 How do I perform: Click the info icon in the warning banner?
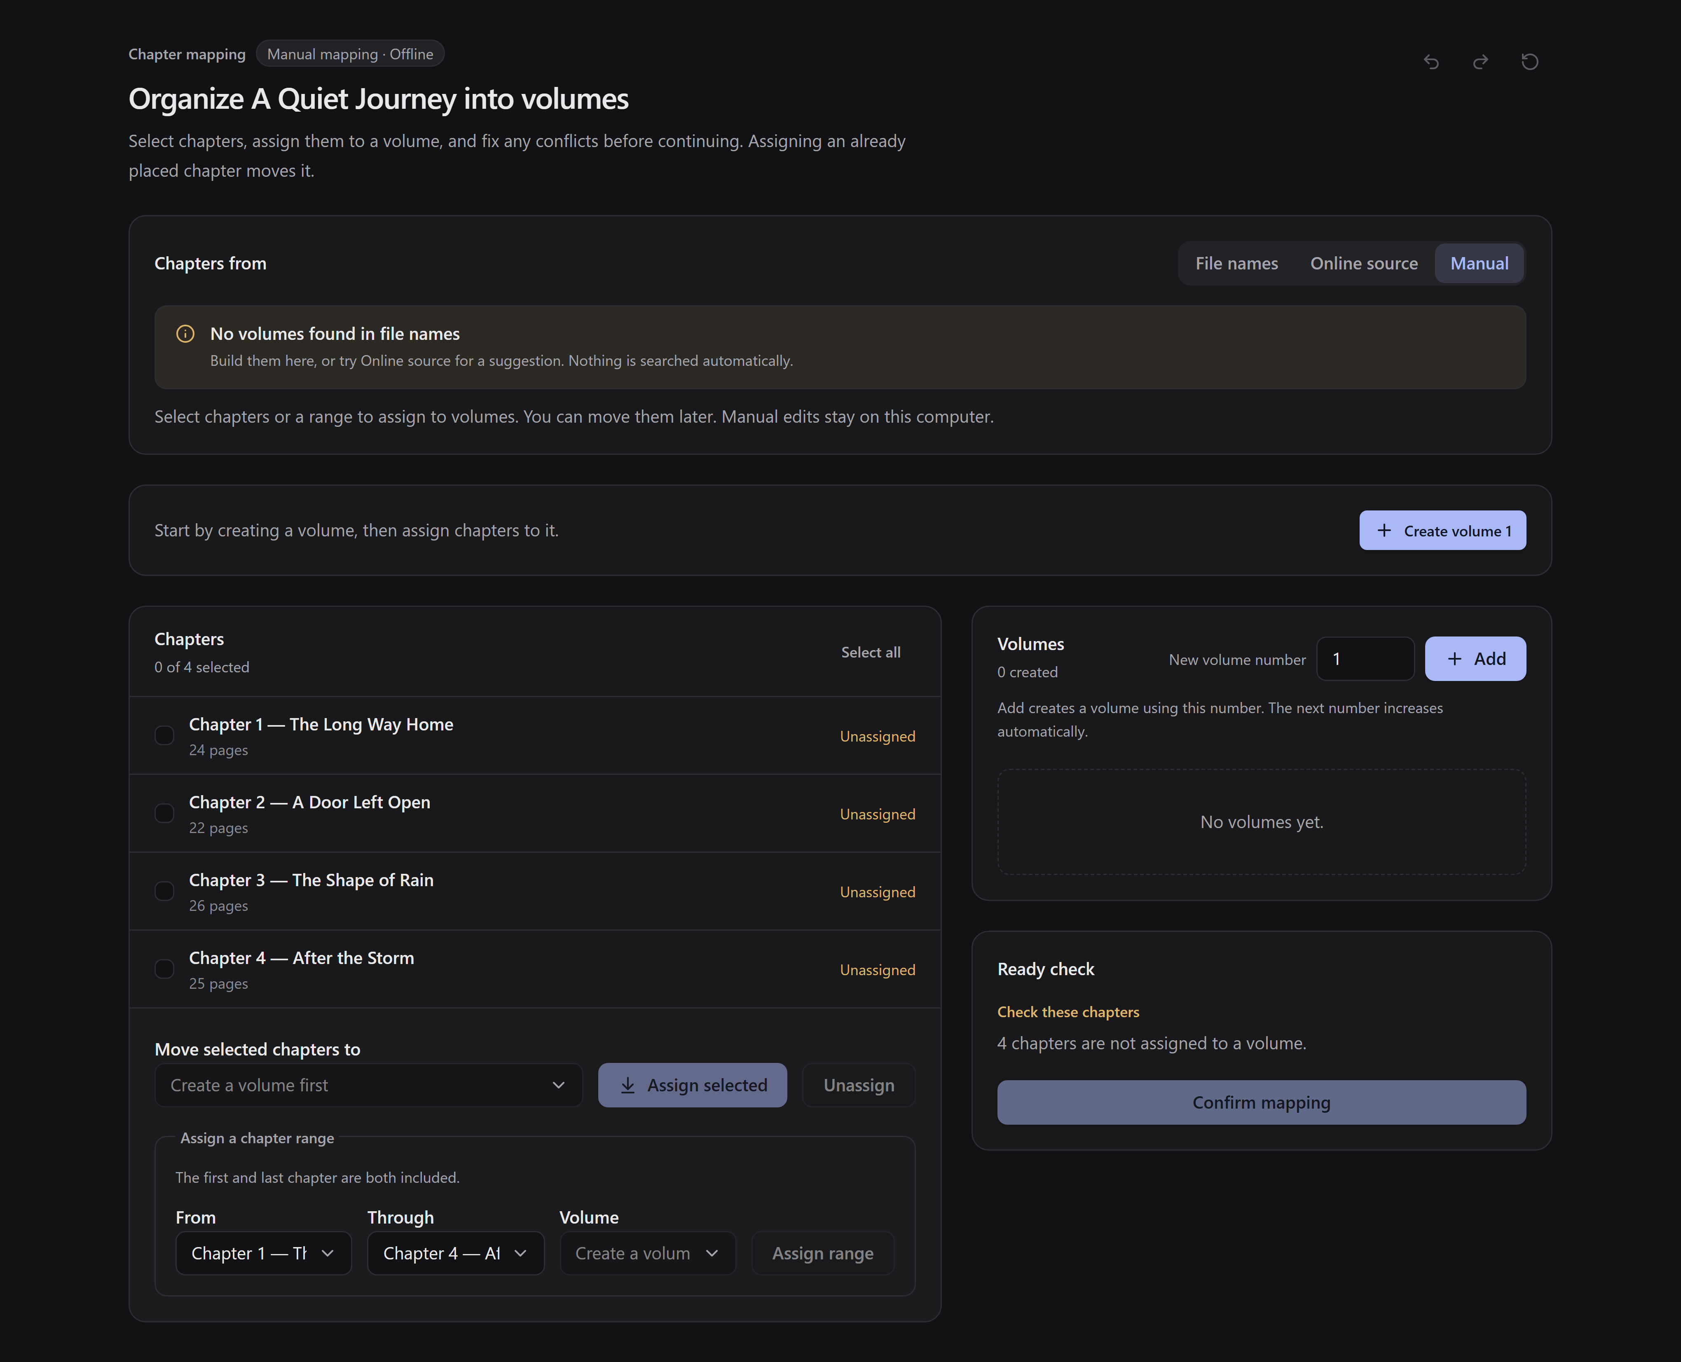tap(185, 333)
